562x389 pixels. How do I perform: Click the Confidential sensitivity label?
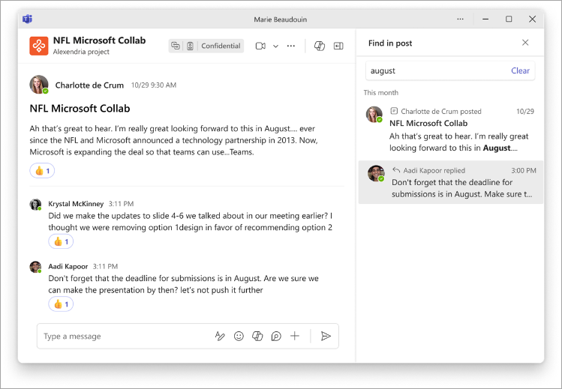(221, 46)
